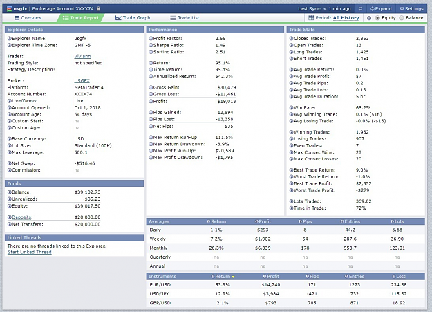Image resolution: width=432 pixels, height=312 pixels.
Task: Click the Averages Return column header
Action: click(218, 221)
